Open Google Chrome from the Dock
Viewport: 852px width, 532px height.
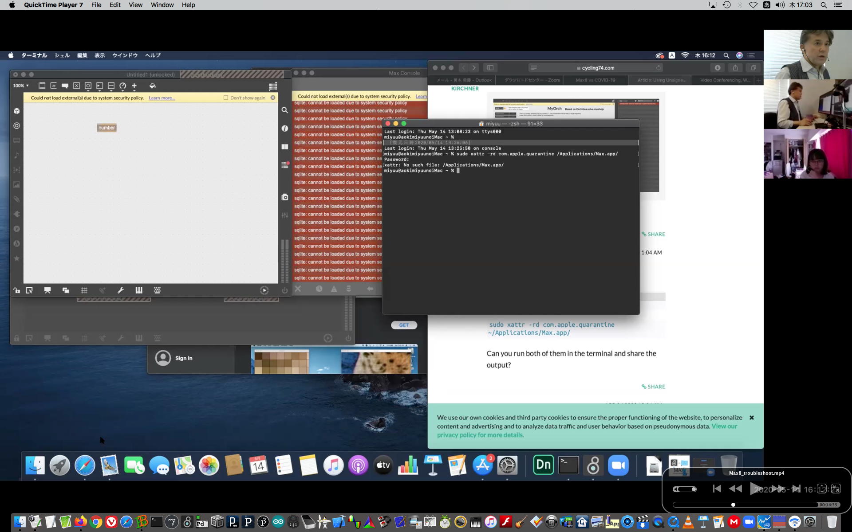[96, 522]
